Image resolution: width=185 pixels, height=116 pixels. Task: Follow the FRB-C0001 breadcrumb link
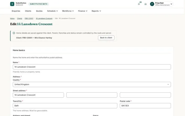coord(29,19)
